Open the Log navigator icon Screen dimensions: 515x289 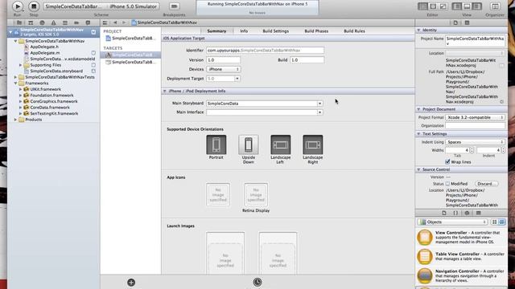click(x=88, y=22)
